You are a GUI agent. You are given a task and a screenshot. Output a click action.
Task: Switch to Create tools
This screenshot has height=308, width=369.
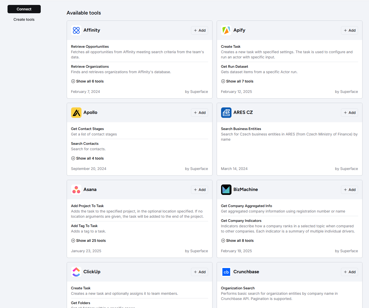coord(24,19)
